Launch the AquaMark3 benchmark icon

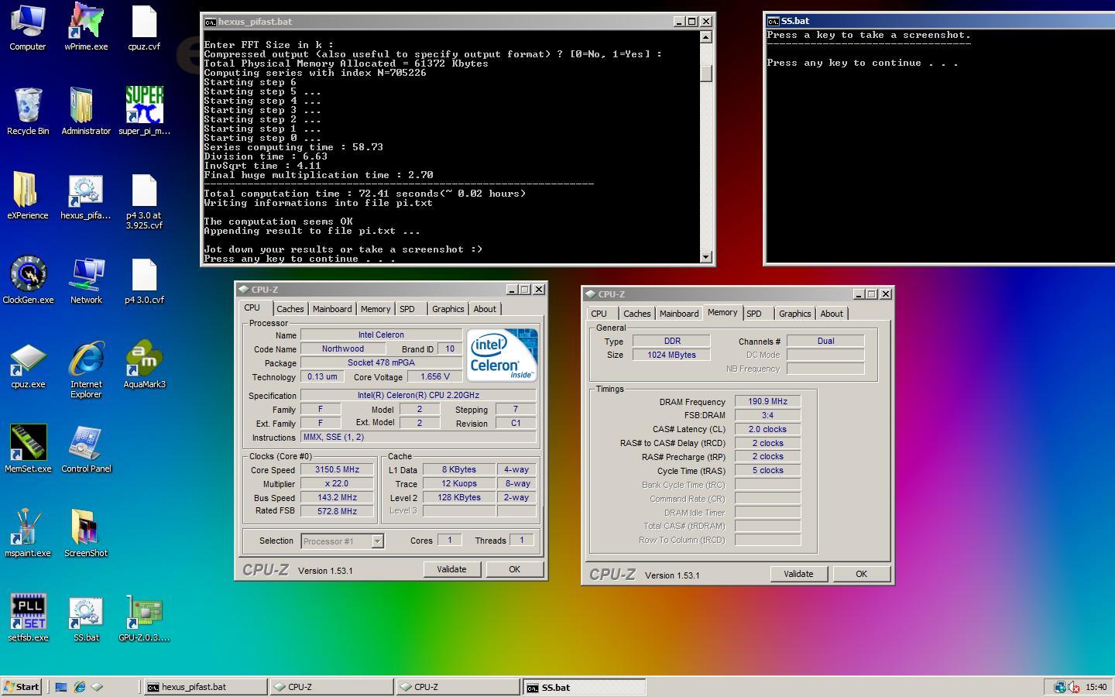pyautogui.click(x=144, y=366)
